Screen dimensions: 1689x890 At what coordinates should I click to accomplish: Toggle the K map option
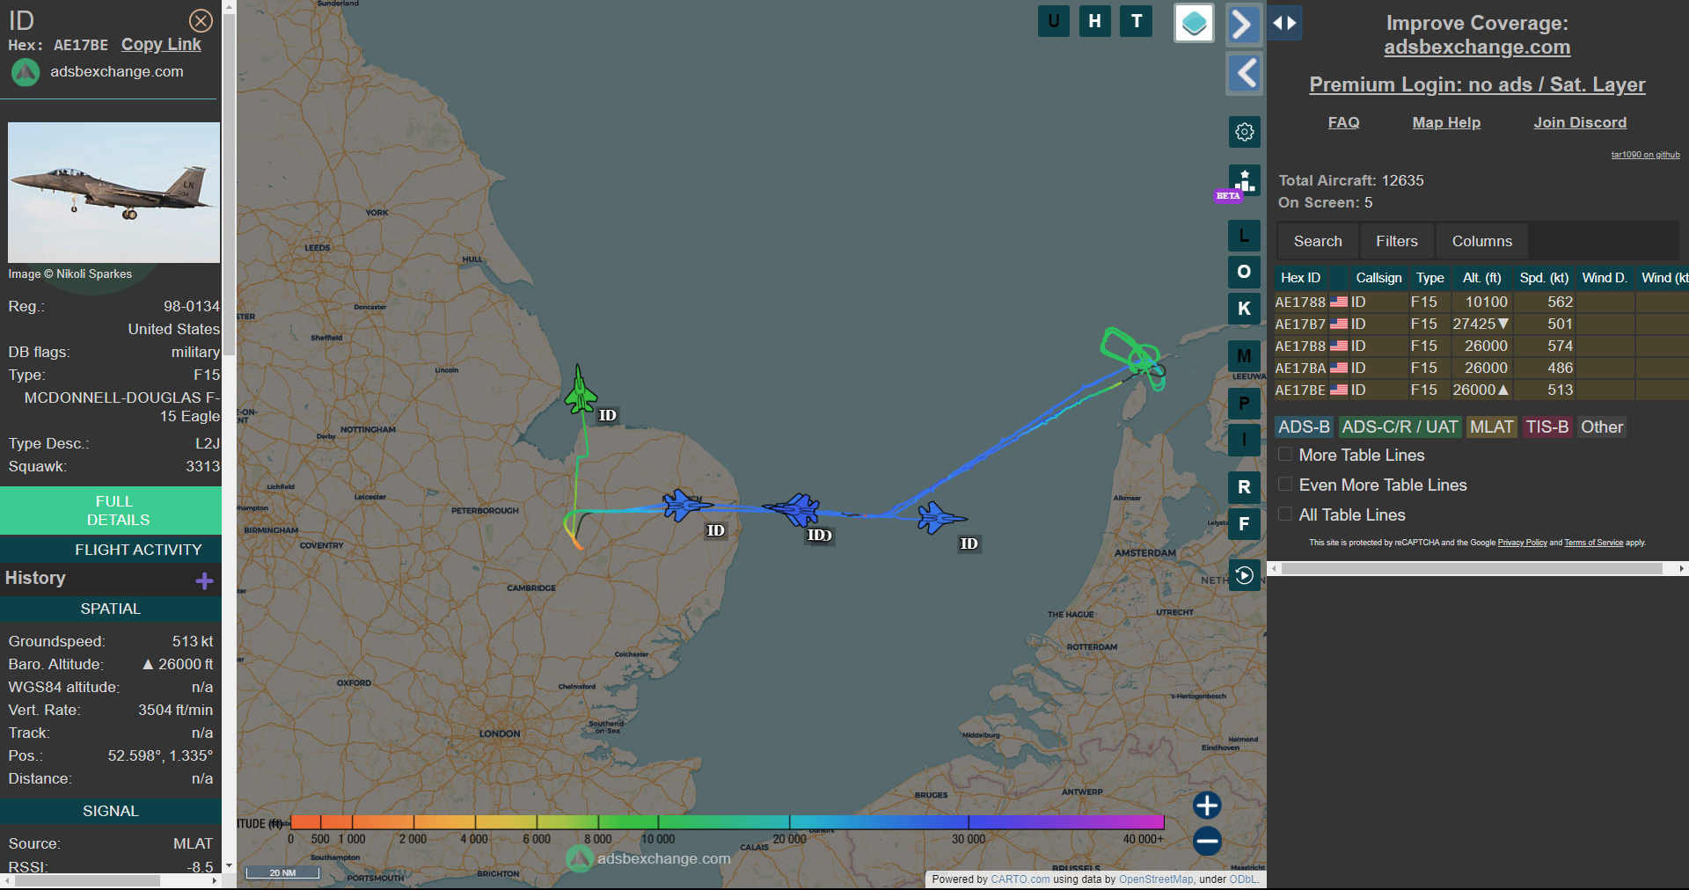1244,309
